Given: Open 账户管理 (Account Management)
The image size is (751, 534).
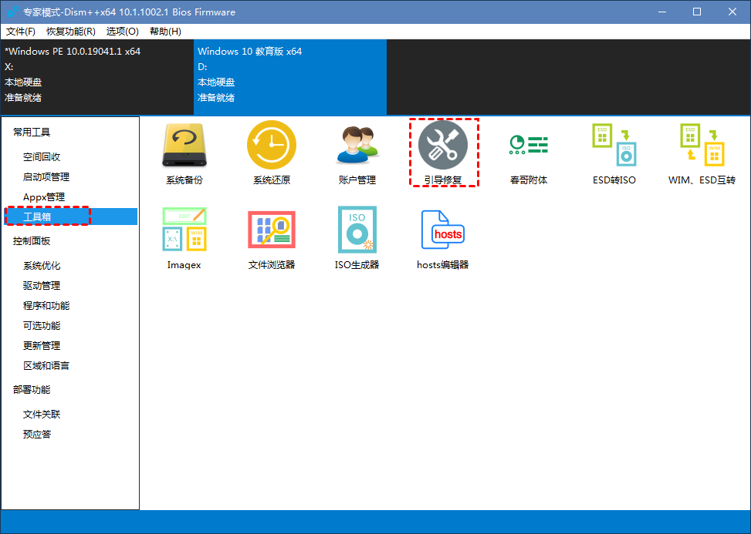Looking at the screenshot, I should coord(357,152).
